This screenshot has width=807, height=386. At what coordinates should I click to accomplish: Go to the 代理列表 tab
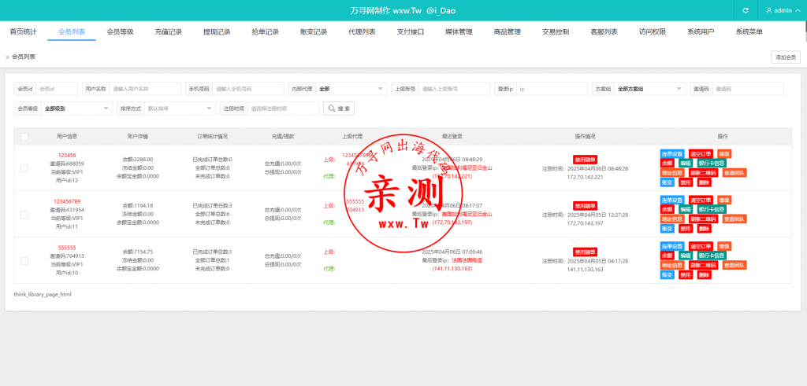tap(362, 31)
